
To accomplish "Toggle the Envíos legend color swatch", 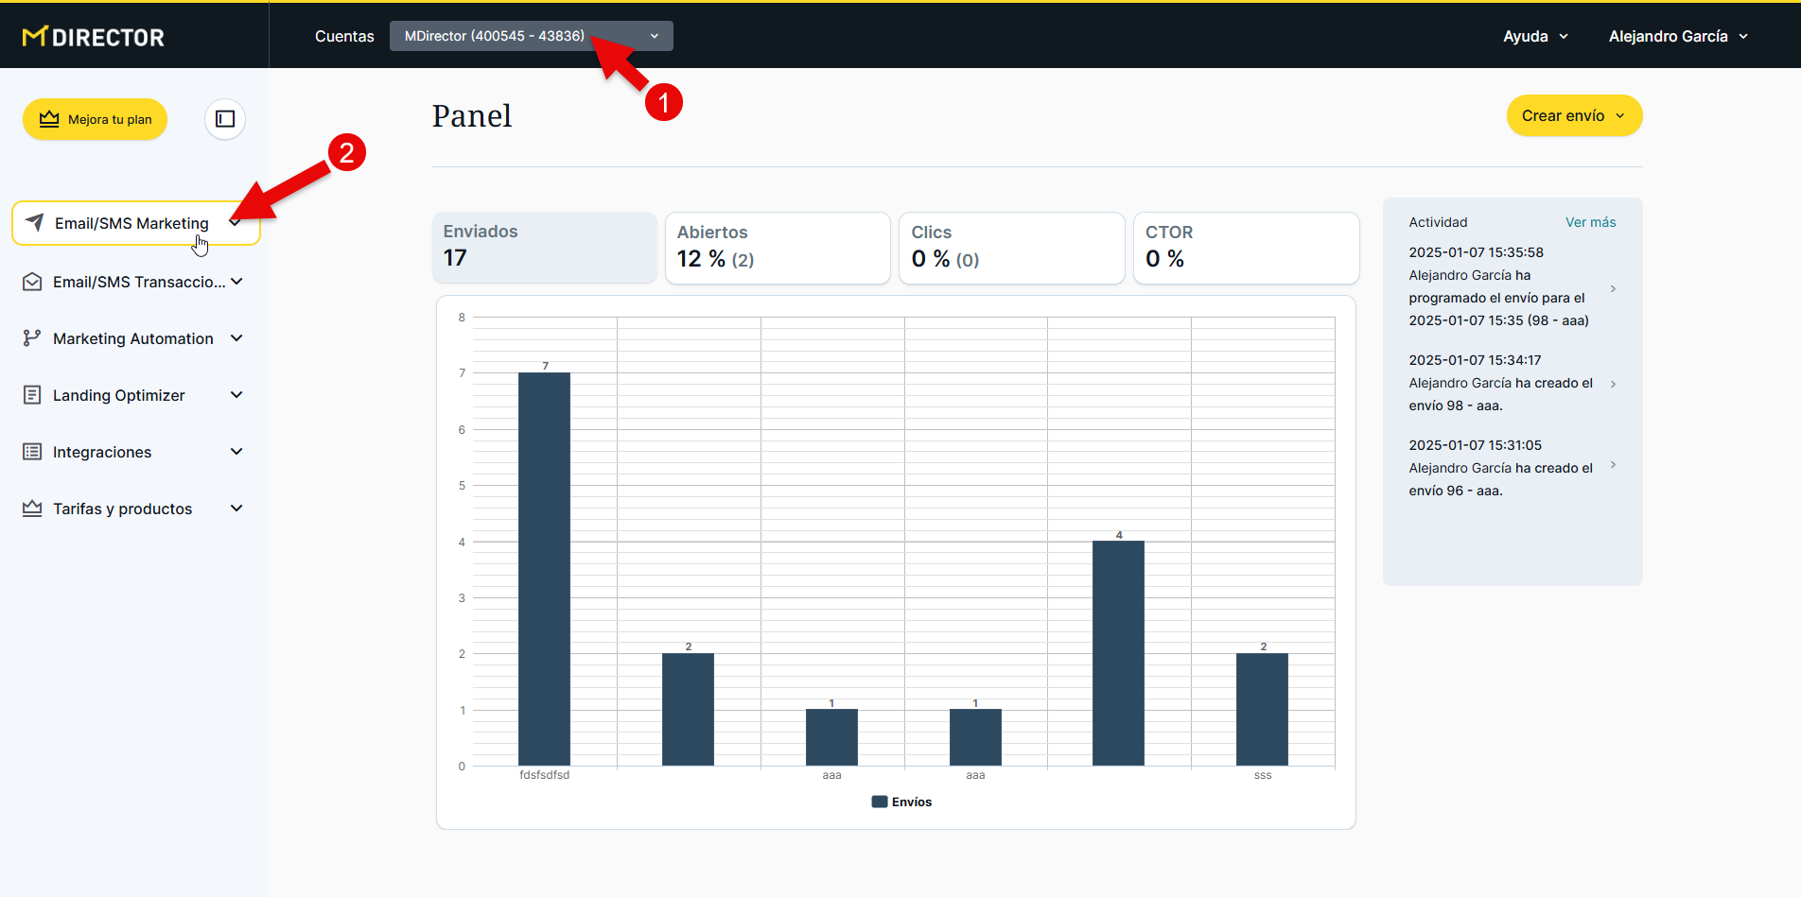I will tap(880, 802).
